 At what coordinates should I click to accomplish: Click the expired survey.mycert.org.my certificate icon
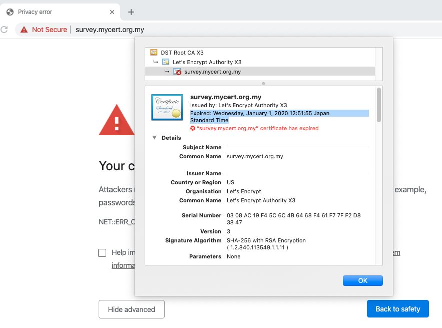[x=177, y=72]
